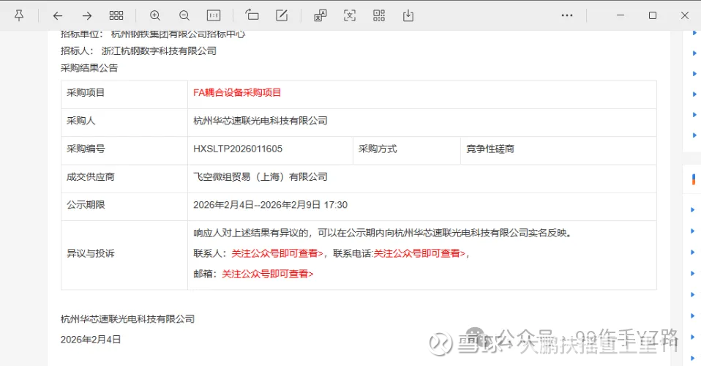Click 飞空微组贸易（上海）有限公司 supplier name
The image size is (701, 366).
coord(260,176)
